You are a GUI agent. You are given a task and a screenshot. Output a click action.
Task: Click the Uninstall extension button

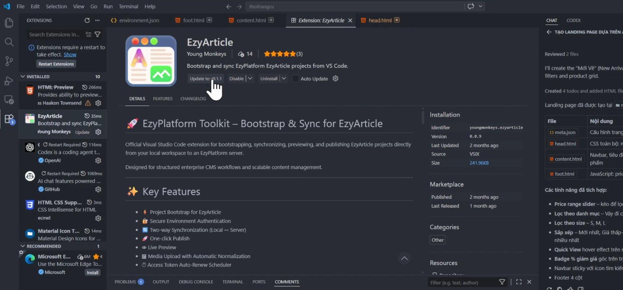(269, 79)
